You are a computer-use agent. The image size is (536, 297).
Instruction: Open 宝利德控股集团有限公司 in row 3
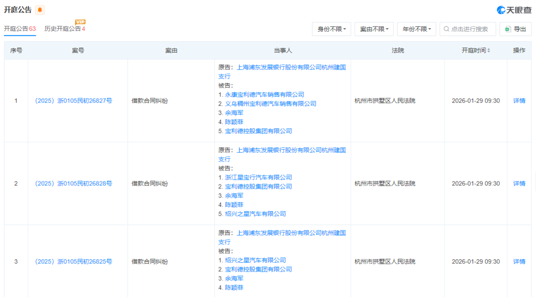[259, 269]
